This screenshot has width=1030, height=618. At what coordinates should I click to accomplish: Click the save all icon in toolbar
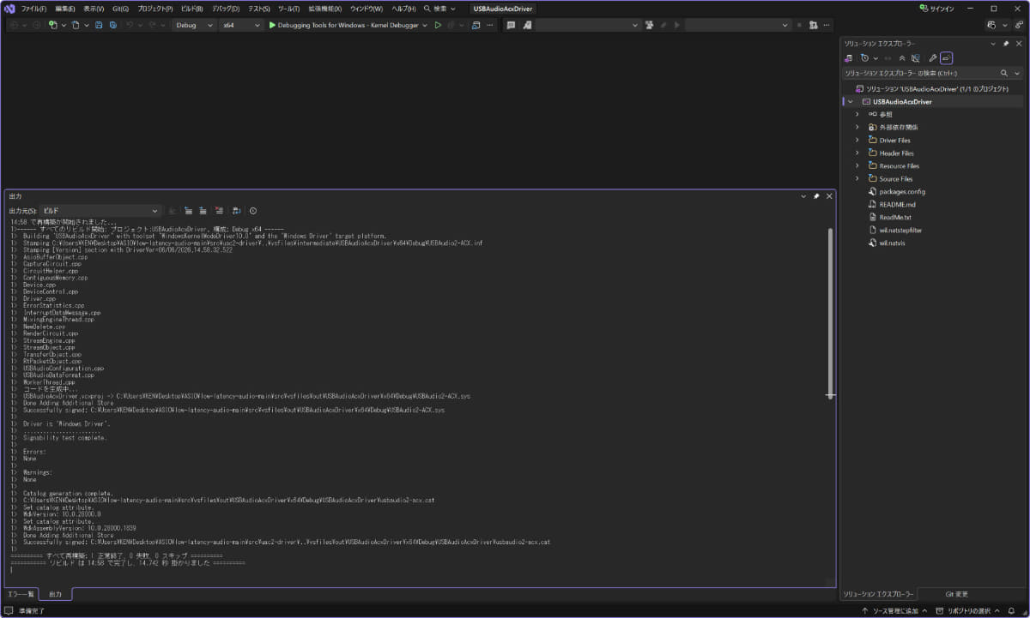click(112, 25)
